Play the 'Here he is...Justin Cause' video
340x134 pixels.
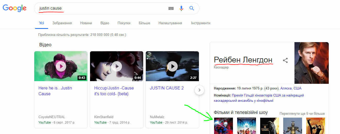click(x=61, y=66)
